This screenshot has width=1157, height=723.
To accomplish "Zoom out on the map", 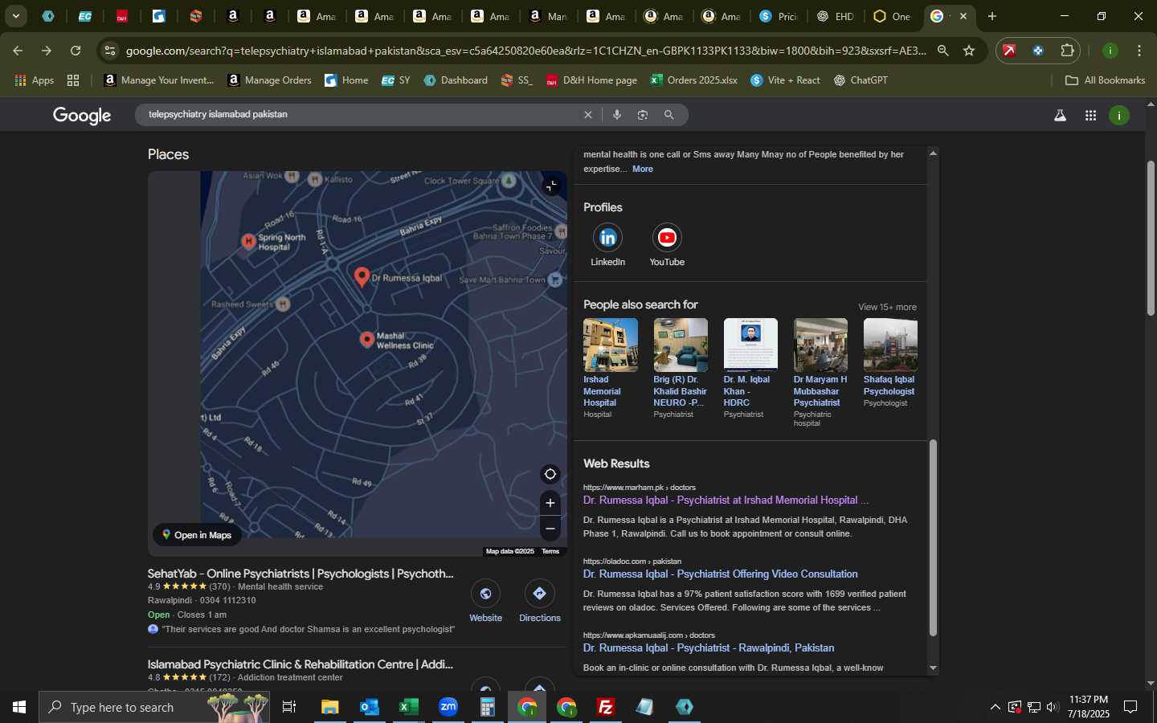I will coord(550,529).
